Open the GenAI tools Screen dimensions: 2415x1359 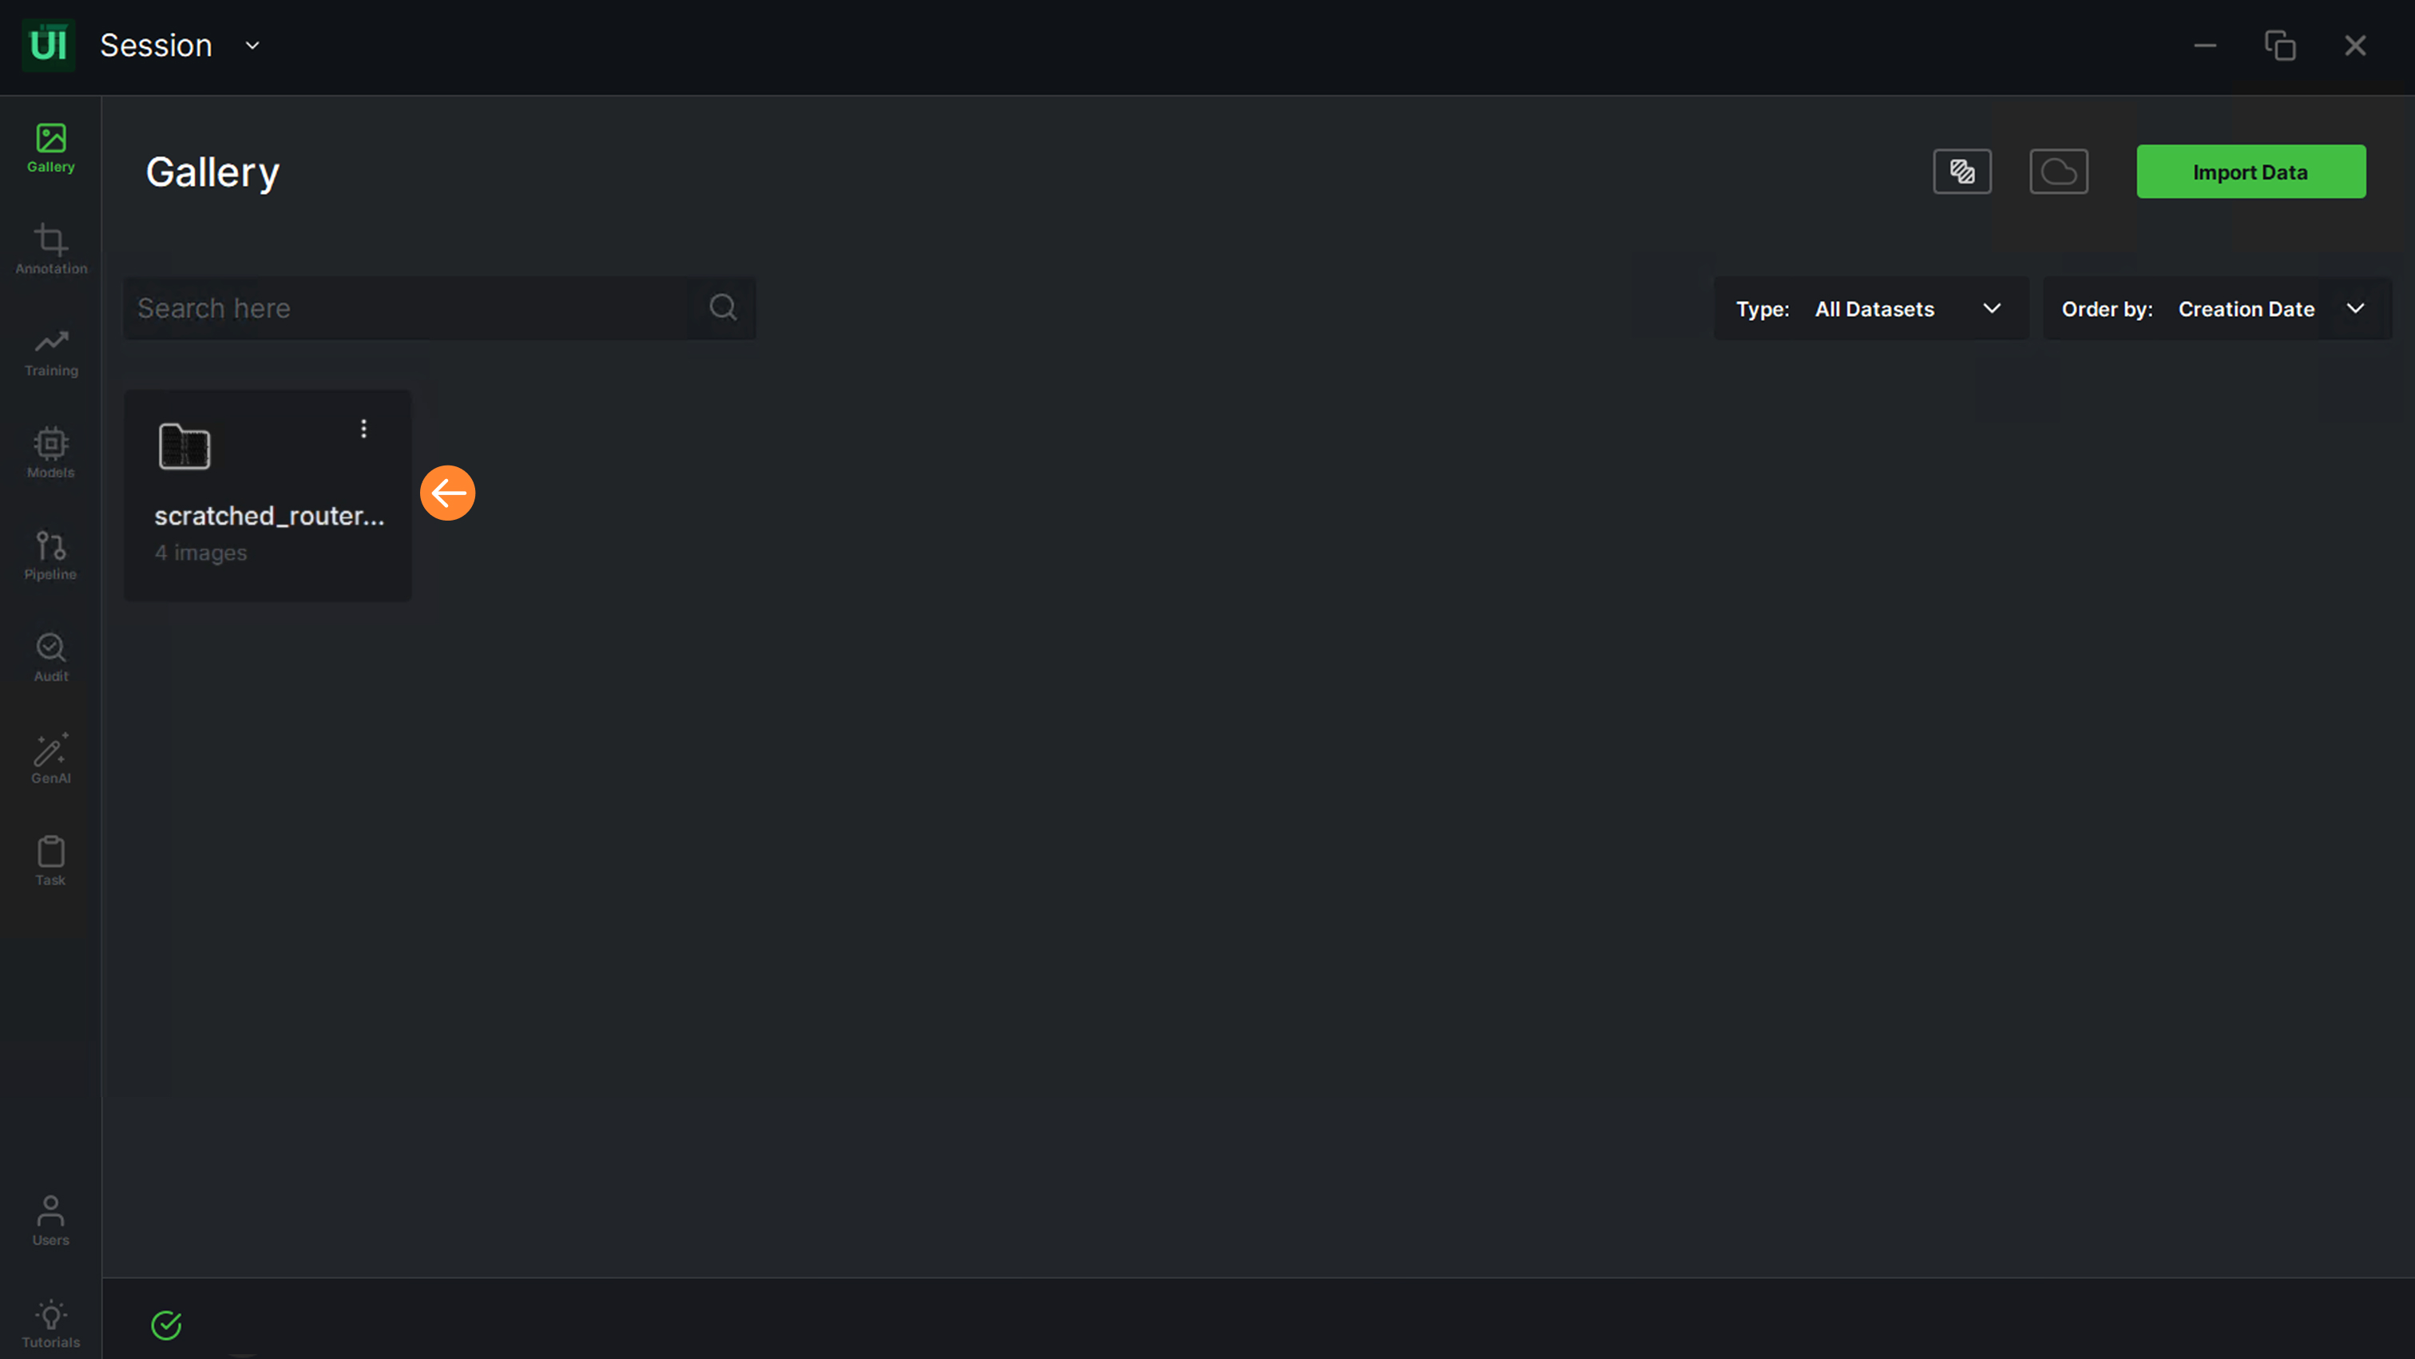pos(50,759)
